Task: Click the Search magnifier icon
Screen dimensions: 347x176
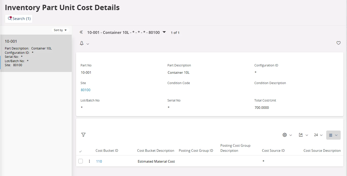Action: pos(10,18)
